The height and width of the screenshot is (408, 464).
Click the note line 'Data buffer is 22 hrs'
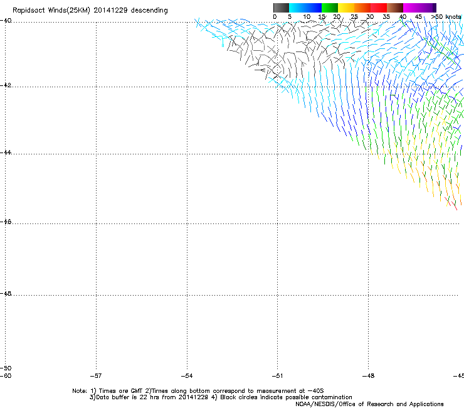[x=128, y=397]
